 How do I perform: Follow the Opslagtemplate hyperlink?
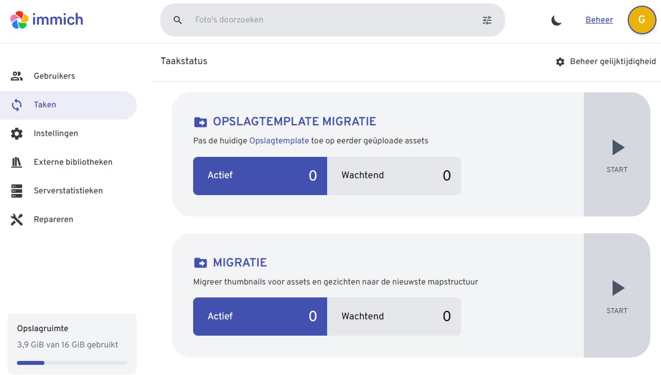279,141
